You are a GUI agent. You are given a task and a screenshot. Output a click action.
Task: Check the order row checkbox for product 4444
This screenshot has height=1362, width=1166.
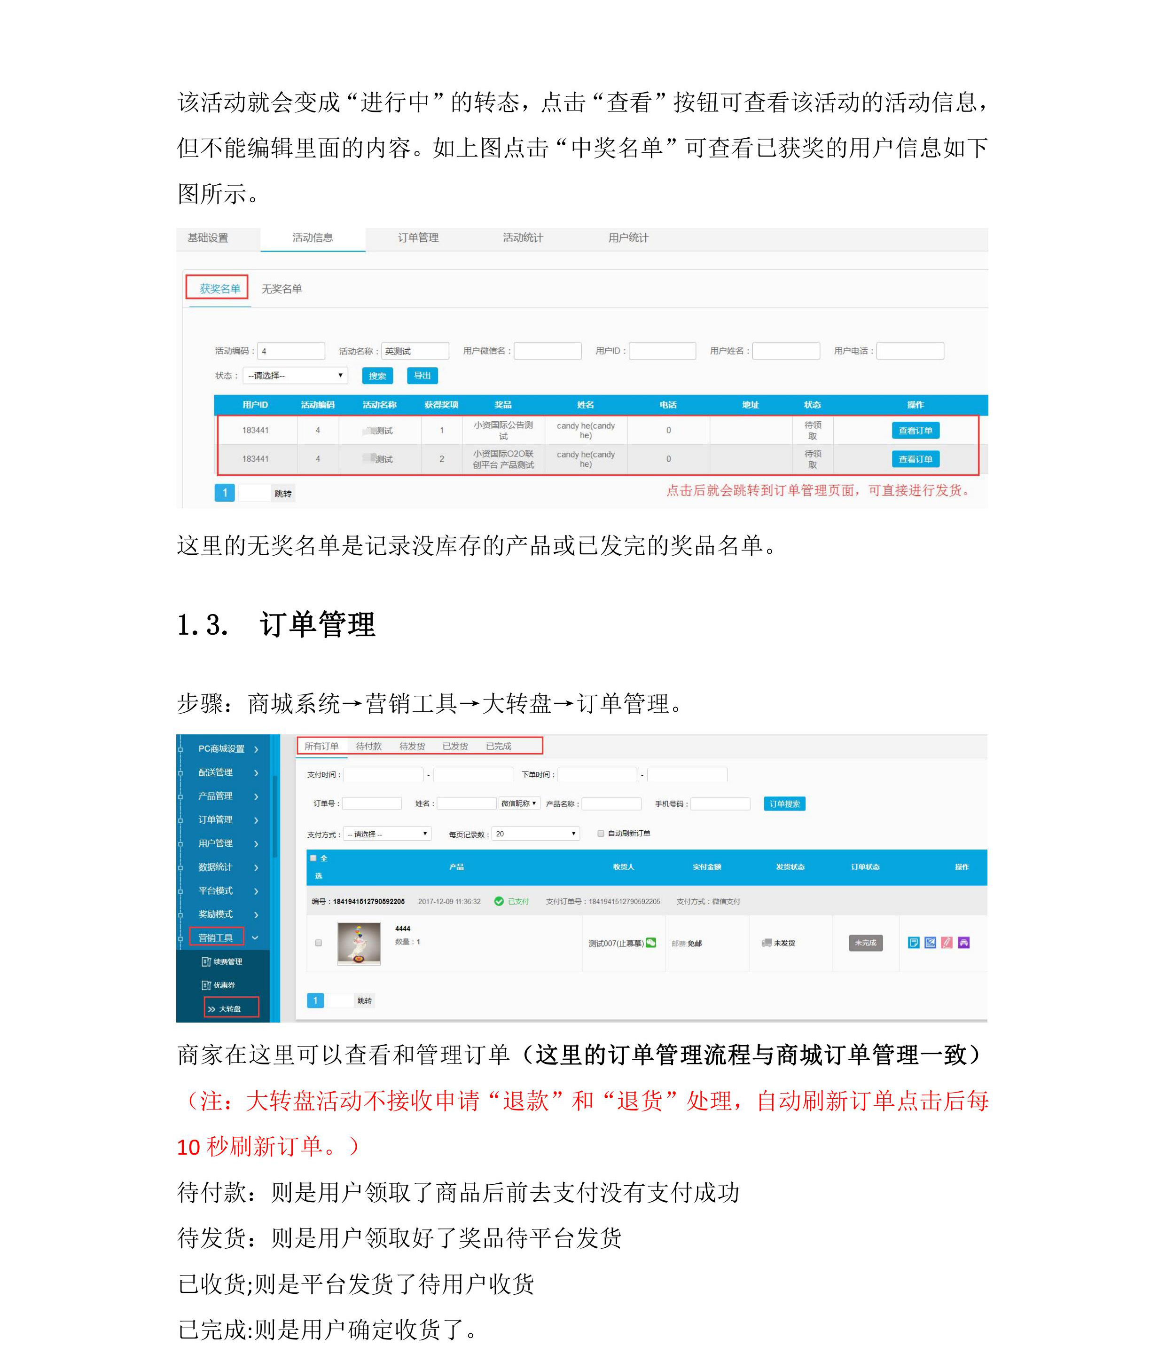click(x=319, y=943)
